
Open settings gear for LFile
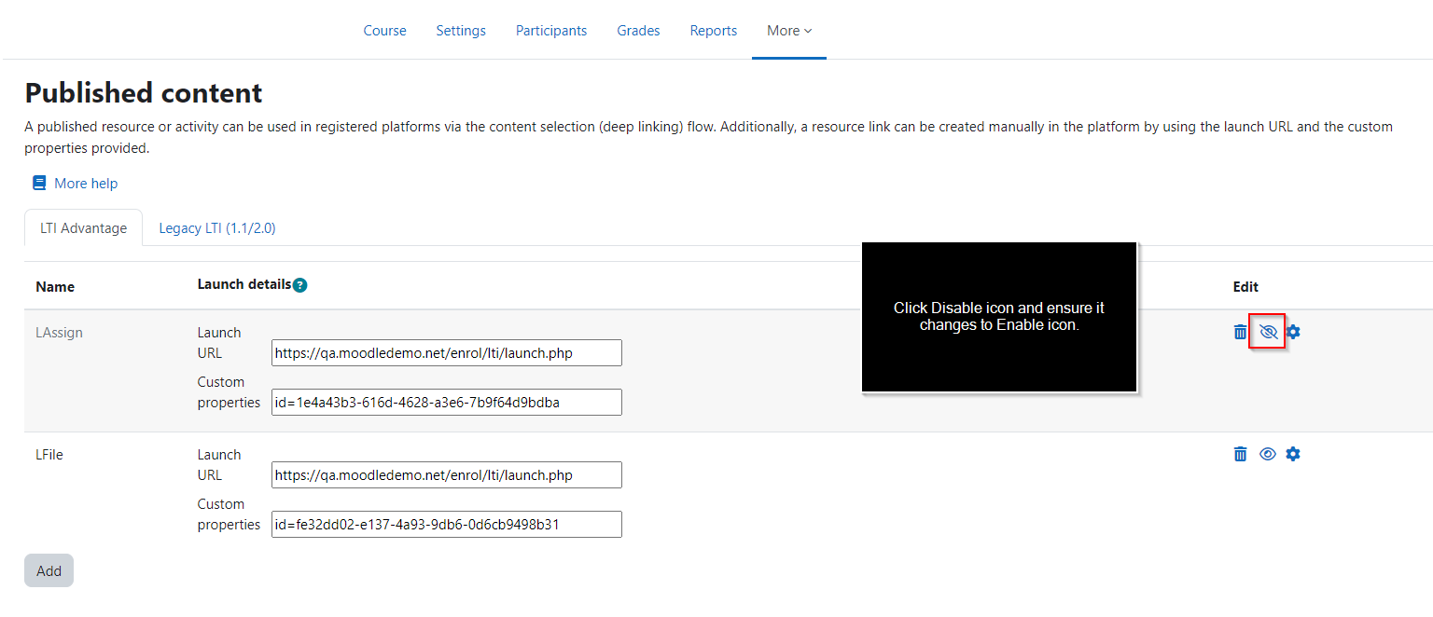pyautogui.click(x=1293, y=454)
